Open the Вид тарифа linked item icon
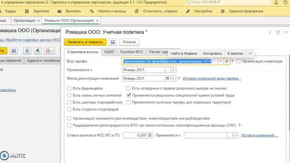290x163 pixels. pos(227,61)
